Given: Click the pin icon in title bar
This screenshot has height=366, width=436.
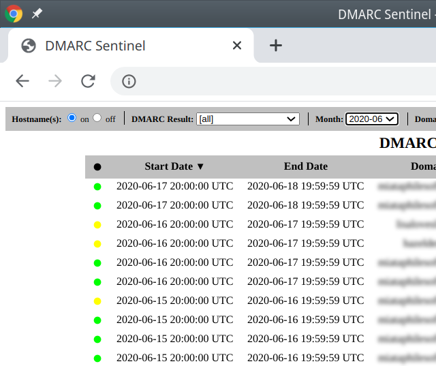Looking at the screenshot, I should 37,14.
